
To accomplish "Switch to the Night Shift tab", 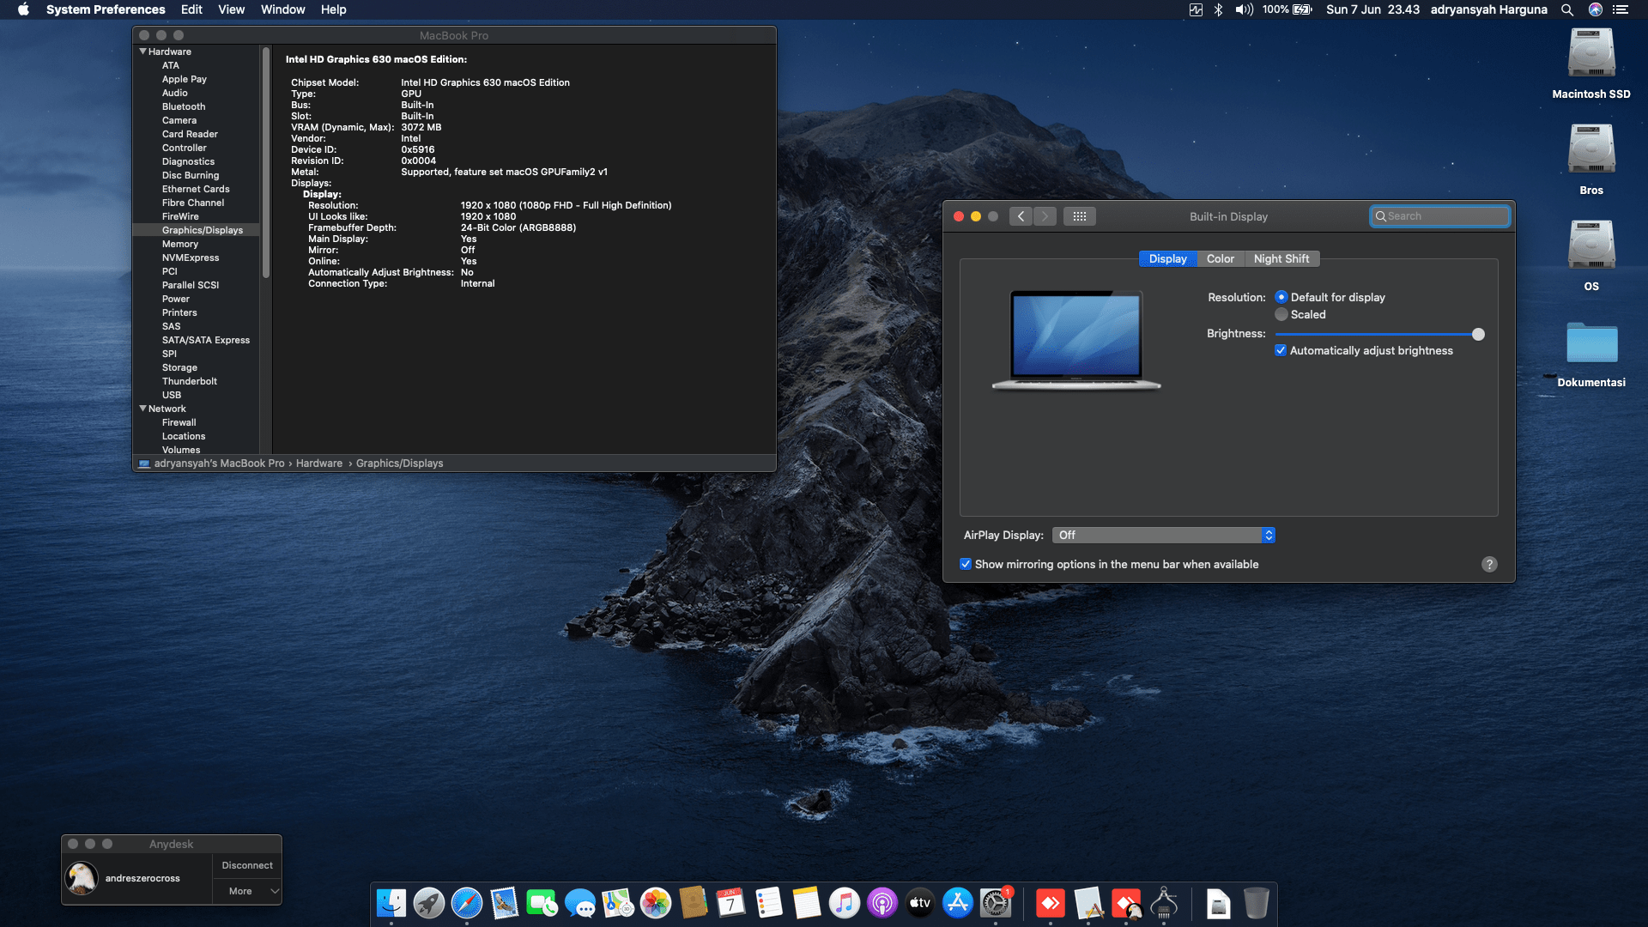I will click(1281, 258).
